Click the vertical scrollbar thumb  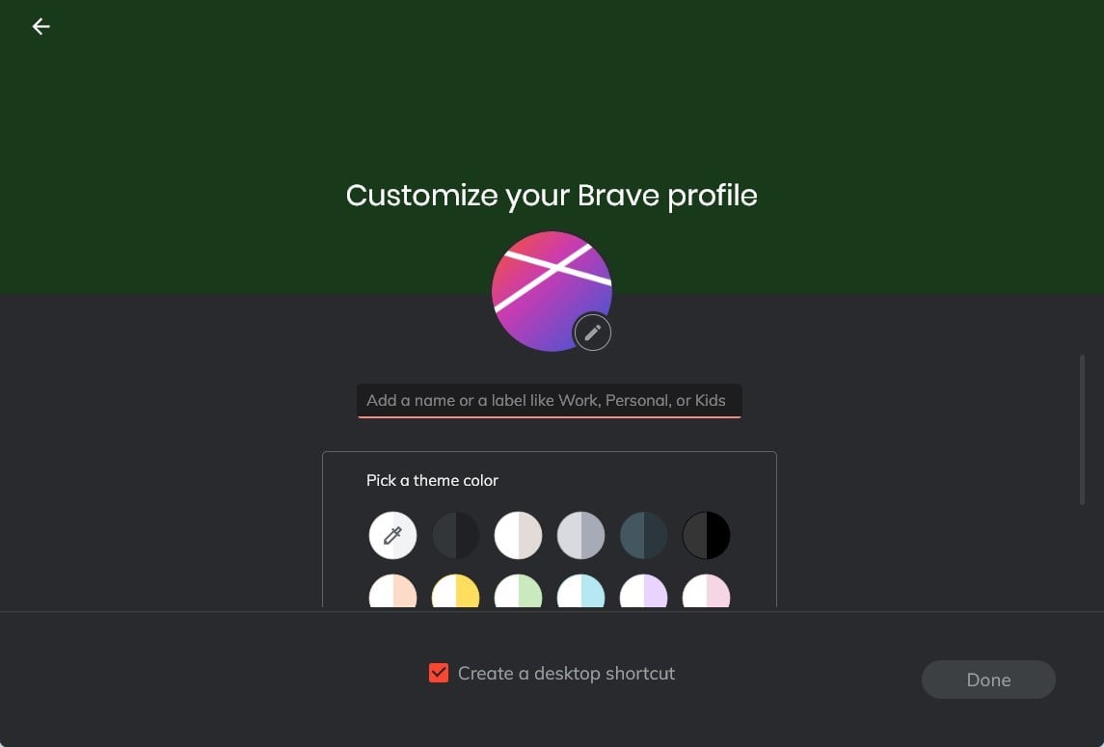pos(1082,430)
